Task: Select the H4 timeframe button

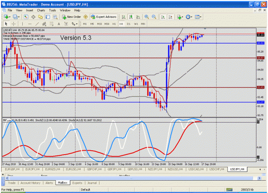Action: (x=121, y=24)
